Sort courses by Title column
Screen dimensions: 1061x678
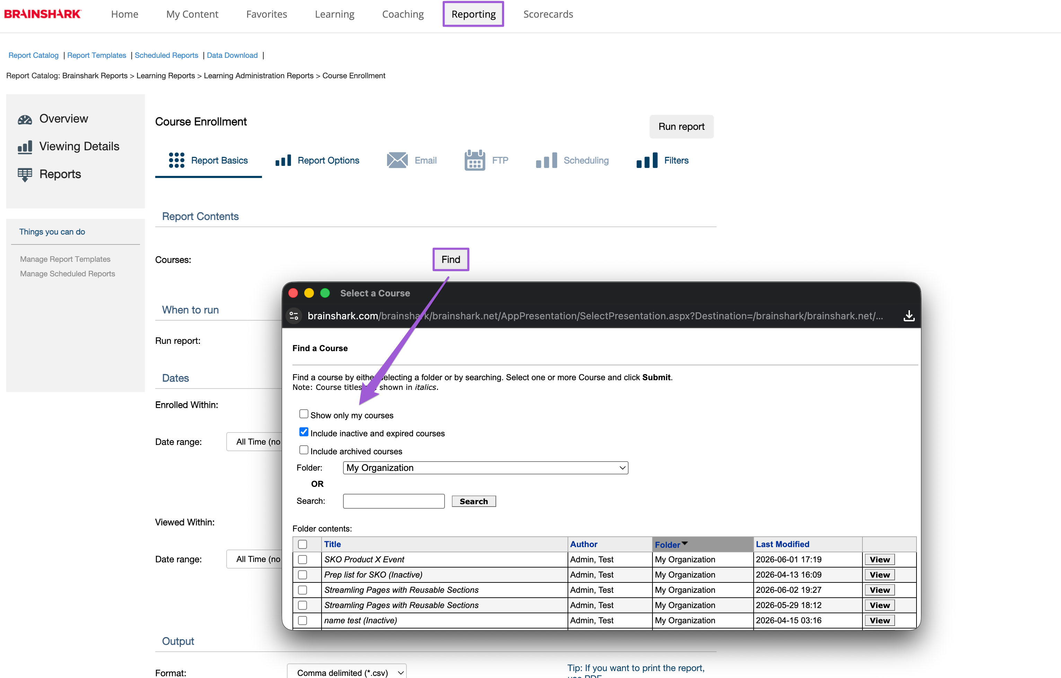coord(332,544)
